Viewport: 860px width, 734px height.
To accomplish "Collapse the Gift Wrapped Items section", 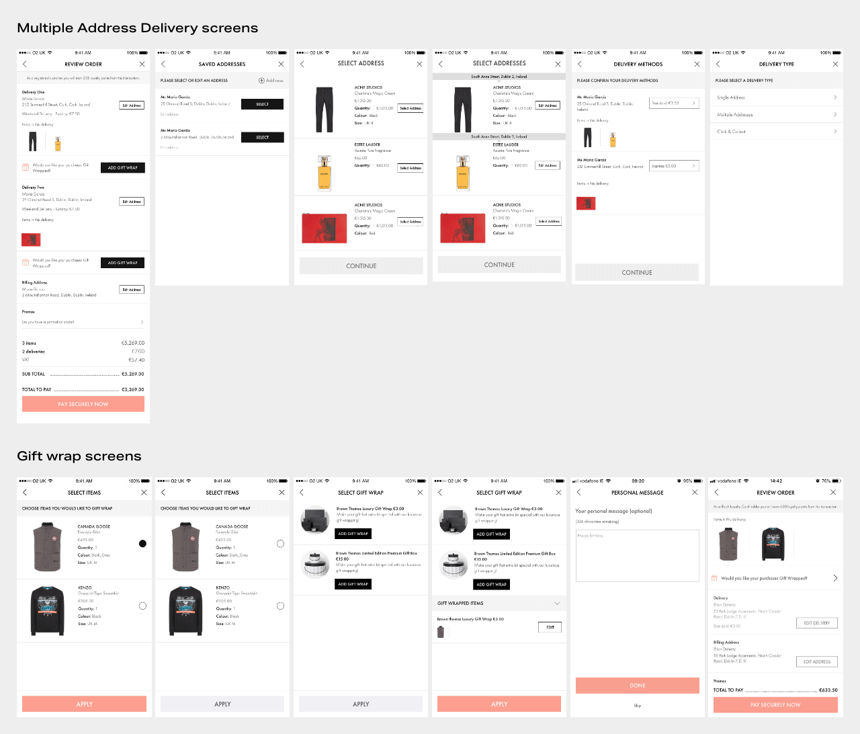I will point(556,604).
